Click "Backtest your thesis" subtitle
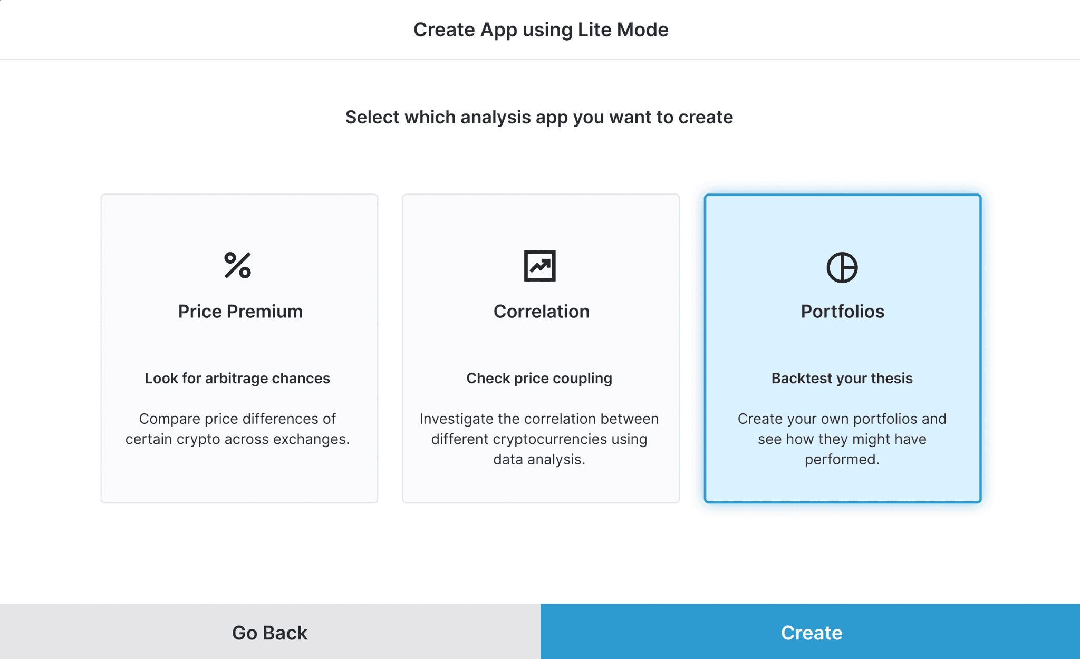Image resolution: width=1080 pixels, height=659 pixels. [x=842, y=378]
